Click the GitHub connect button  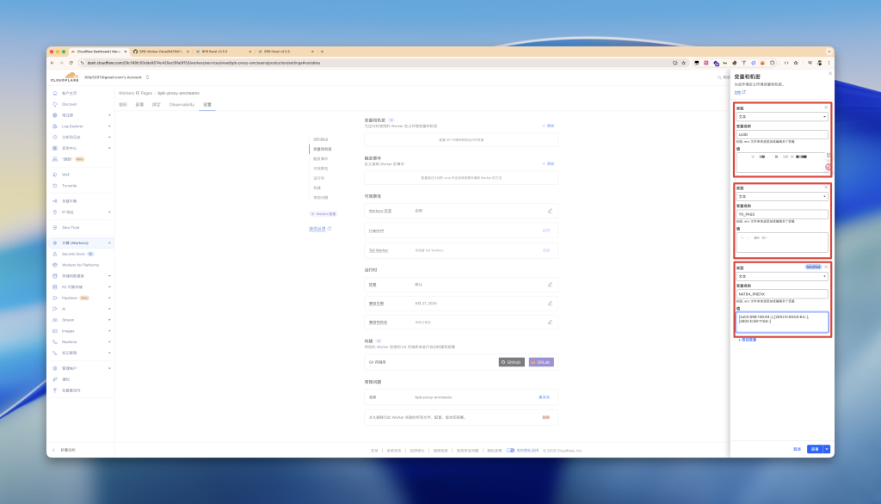[x=512, y=362]
